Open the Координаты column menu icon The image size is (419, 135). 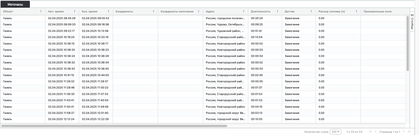(x=154, y=12)
